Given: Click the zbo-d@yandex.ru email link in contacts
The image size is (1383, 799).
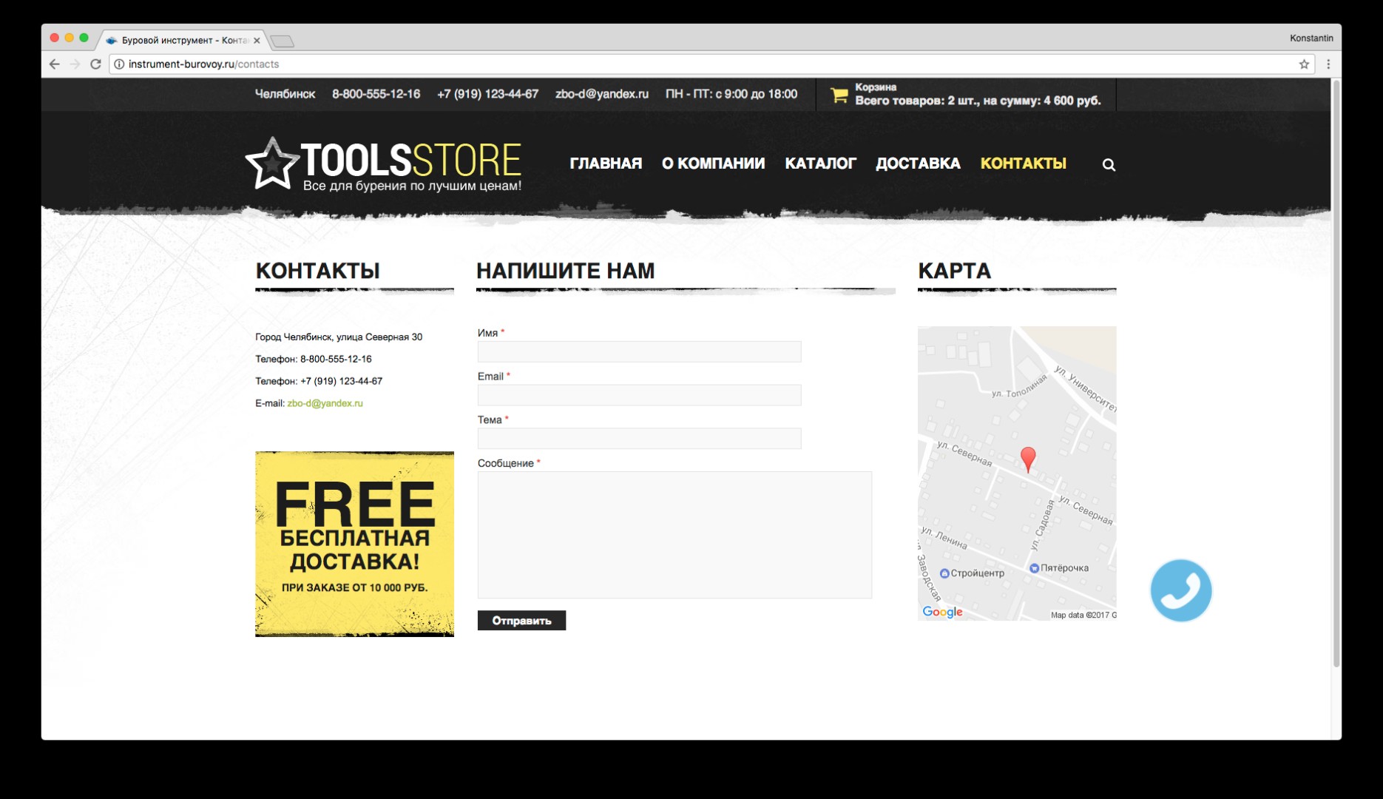Looking at the screenshot, I should 325,403.
